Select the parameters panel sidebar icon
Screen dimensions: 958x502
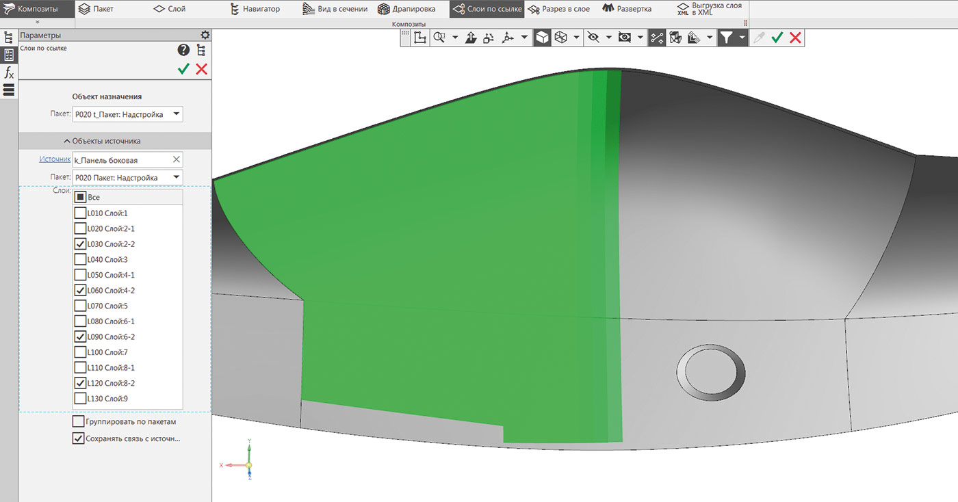[x=9, y=55]
